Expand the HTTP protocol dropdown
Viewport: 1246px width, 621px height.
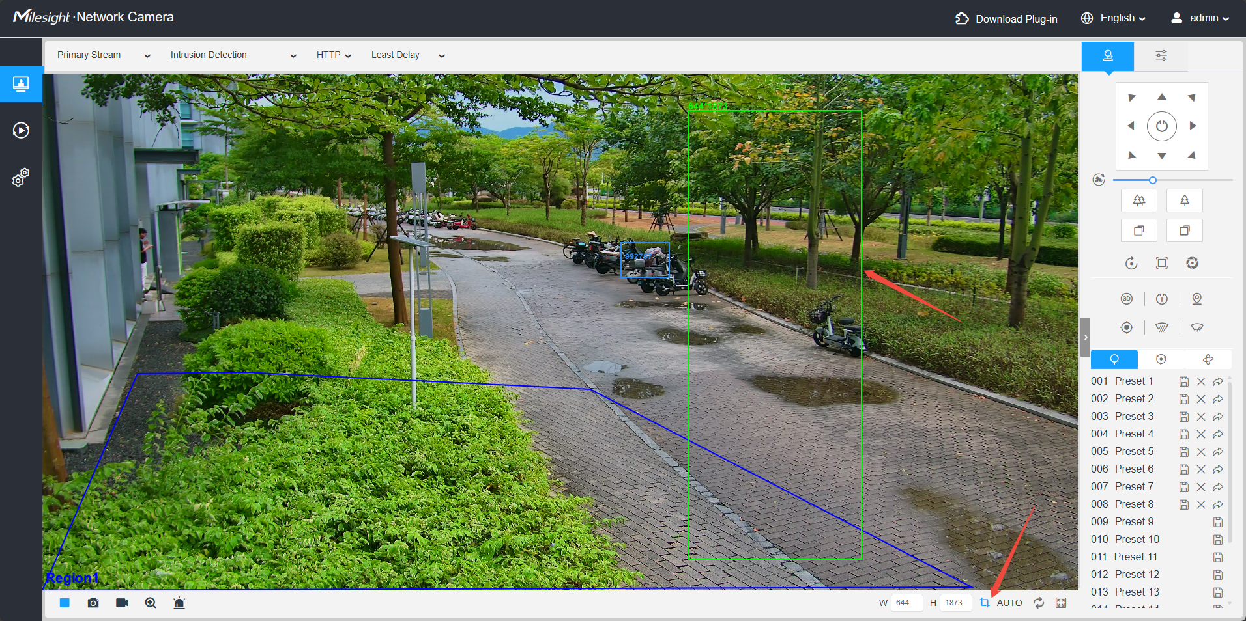[x=334, y=55]
